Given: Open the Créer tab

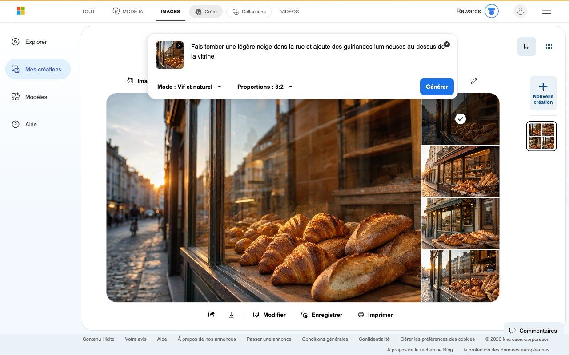Looking at the screenshot, I should 206,12.
